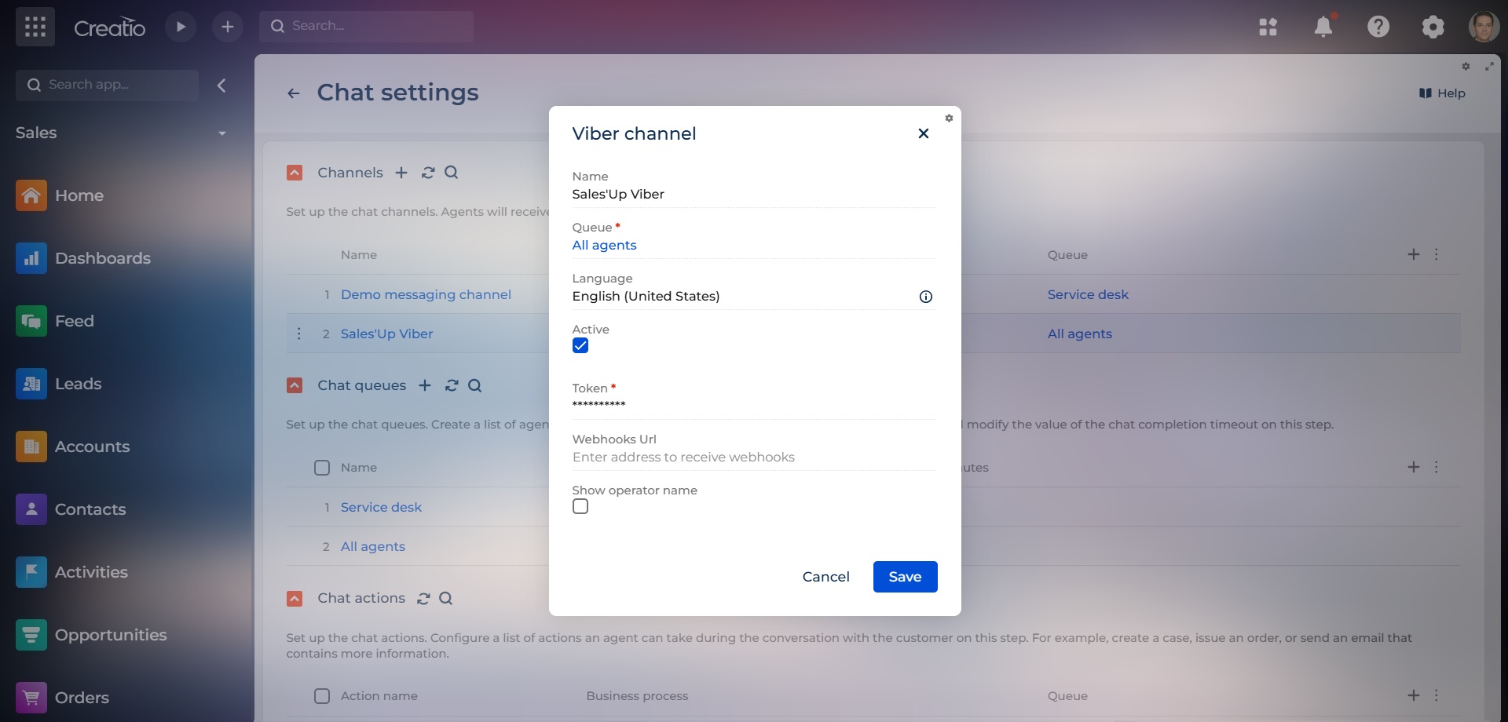Viewport: 1508px width, 722px height.
Task: Collapse the Chat queues section
Action: (295, 385)
